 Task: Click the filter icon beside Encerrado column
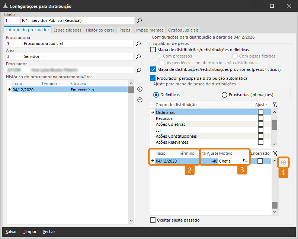(x=275, y=153)
